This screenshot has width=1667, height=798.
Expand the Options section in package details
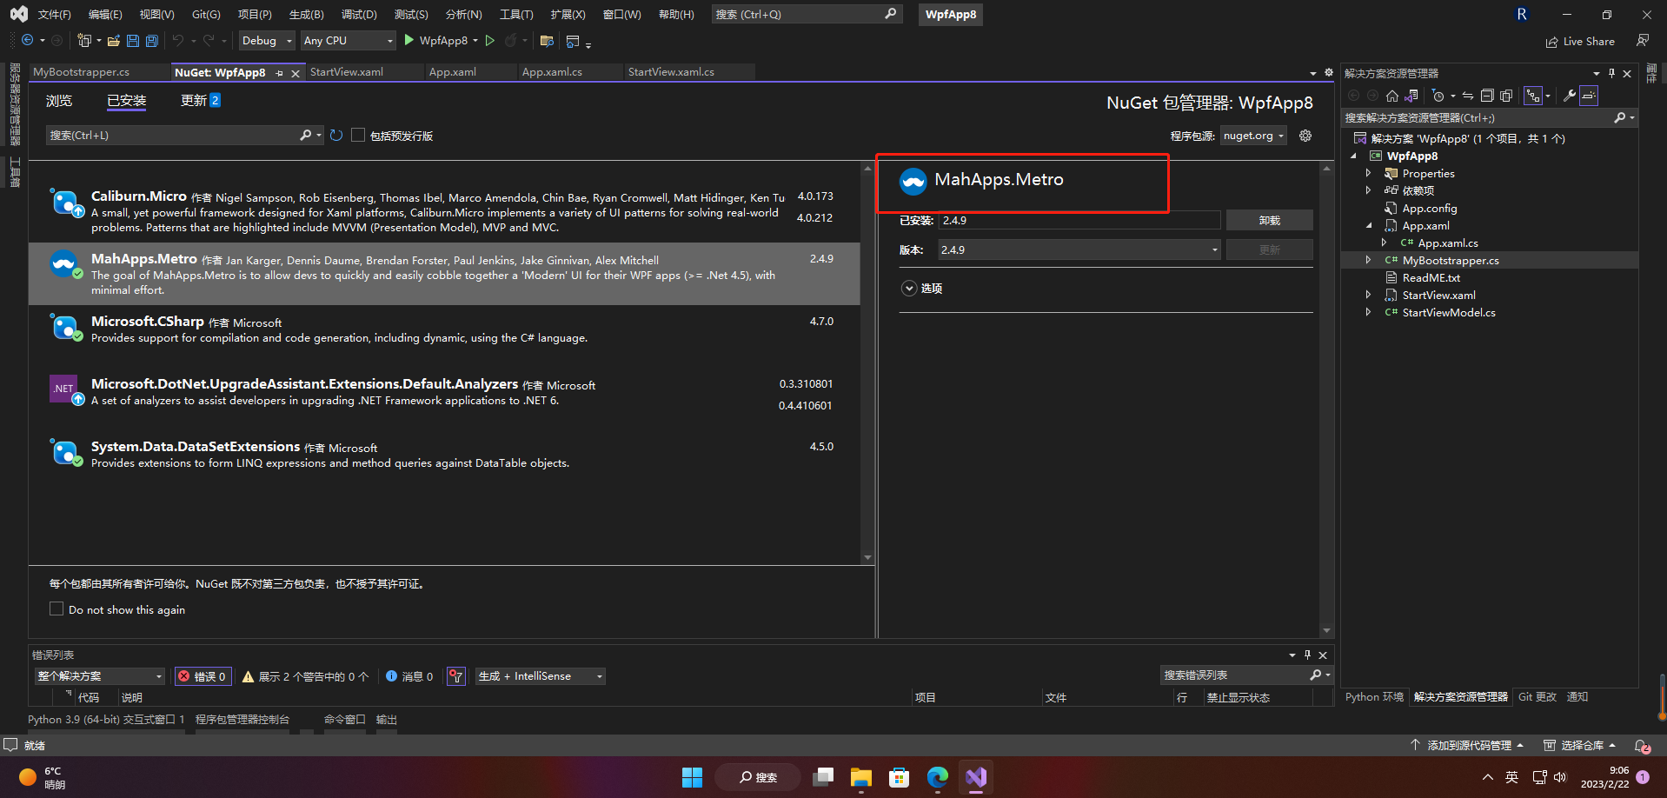tap(909, 289)
